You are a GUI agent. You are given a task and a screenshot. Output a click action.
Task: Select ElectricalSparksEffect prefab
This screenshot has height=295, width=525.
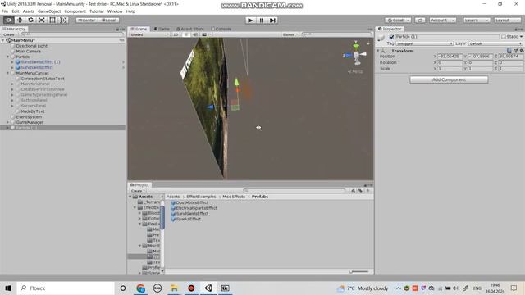[x=194, y=208]
